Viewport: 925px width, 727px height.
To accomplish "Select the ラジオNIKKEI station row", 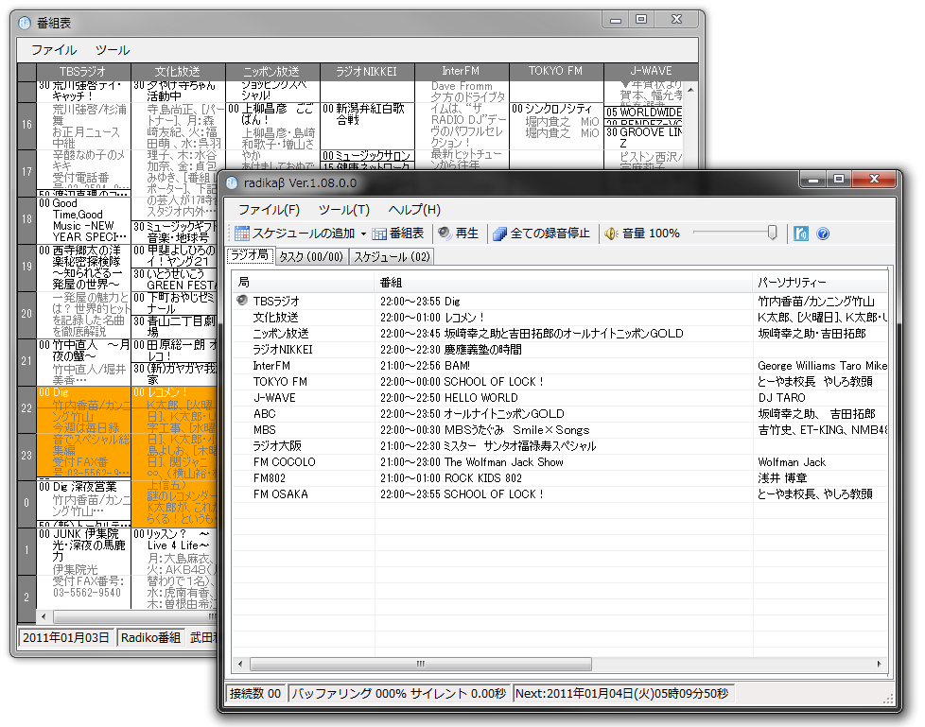I will click(x=560, y=350).
